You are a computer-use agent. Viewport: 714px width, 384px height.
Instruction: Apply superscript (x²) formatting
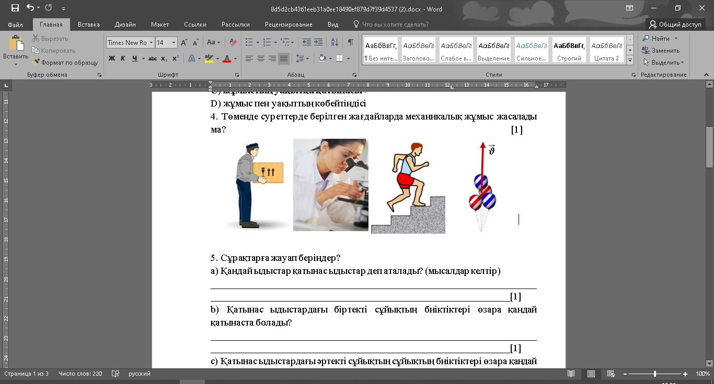[175, 58]
